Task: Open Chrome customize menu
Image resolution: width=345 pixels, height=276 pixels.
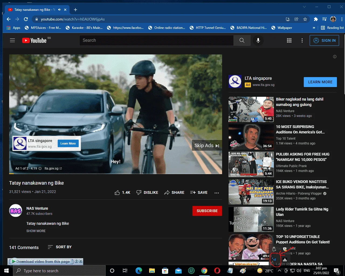Action: tap(342, 19)
